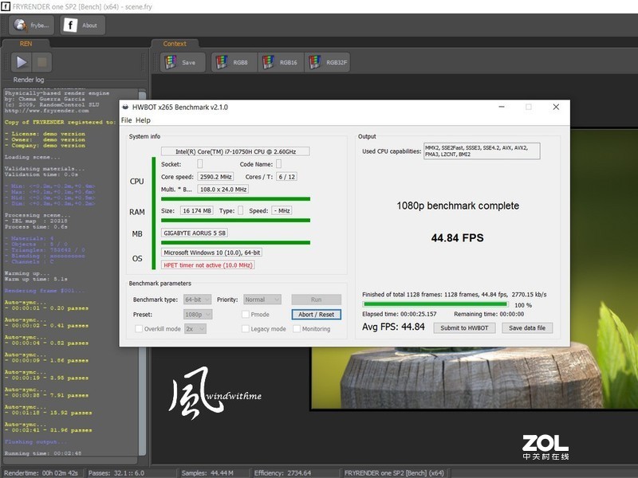Click the Save data file button

(527, 328)
